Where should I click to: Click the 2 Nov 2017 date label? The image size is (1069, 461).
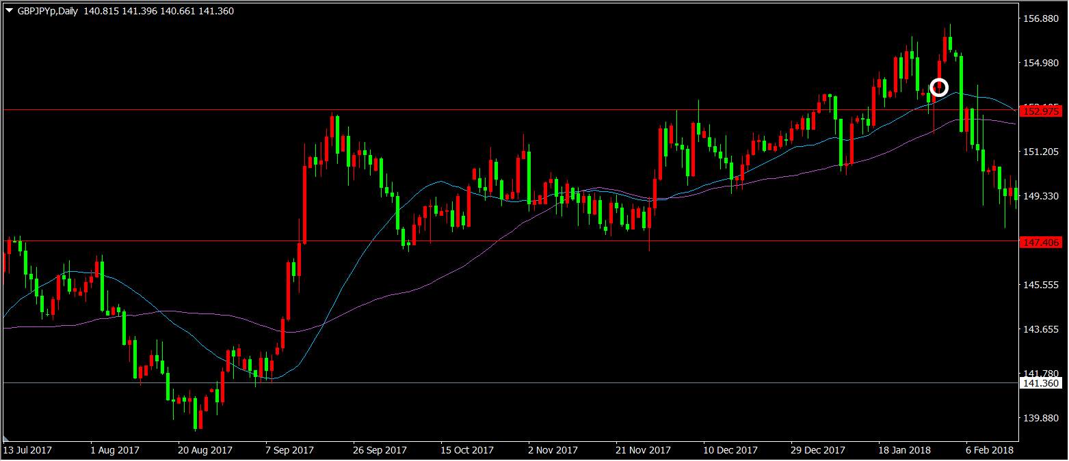click(x=553, y=450)
